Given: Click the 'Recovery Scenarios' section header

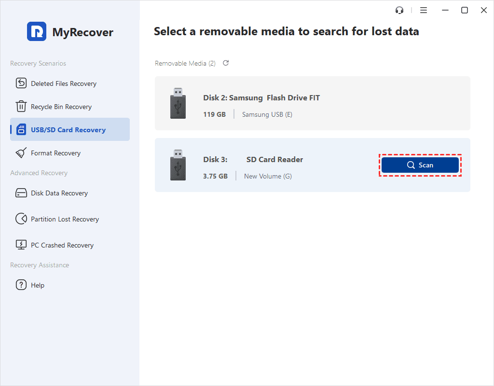Looking at the screenshot, I should (x=38, y=63).
